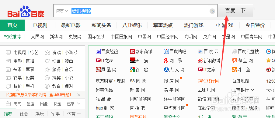Select the 首页 tab
Screen dimensions: 275x118
click(x=12, y=25)
